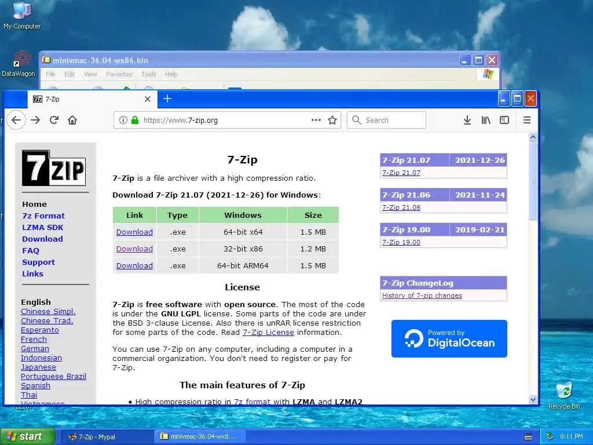Screen dimensions: 593x445
Task: Read the 7-Zip License link
Action: pyautogui.click(x=268, y=332)
